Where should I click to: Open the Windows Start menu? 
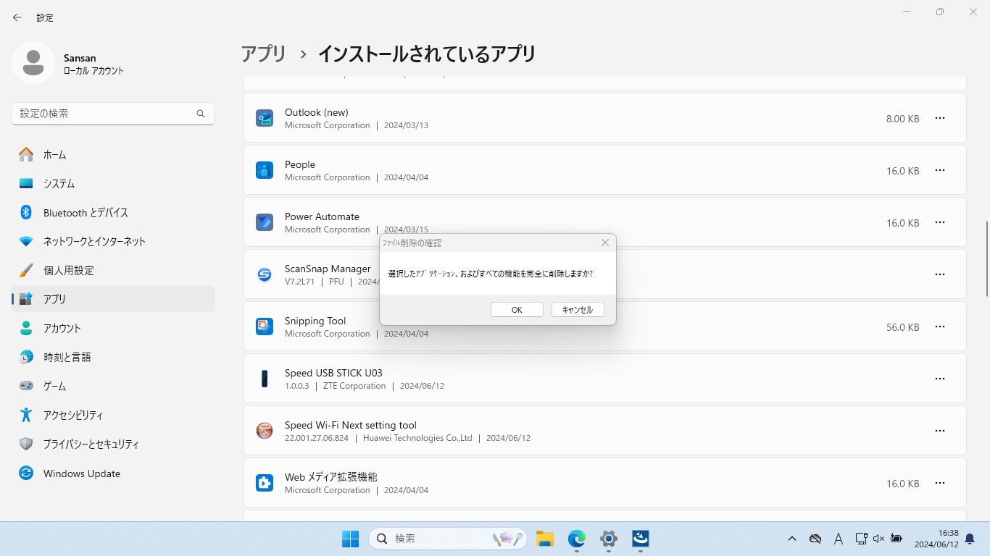click(351, 539)
